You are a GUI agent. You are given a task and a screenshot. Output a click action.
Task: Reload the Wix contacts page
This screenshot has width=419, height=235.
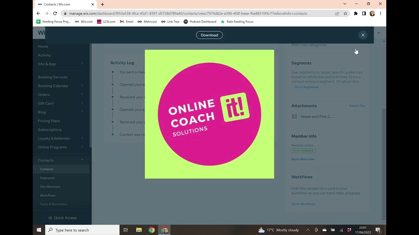click(55, 13)
